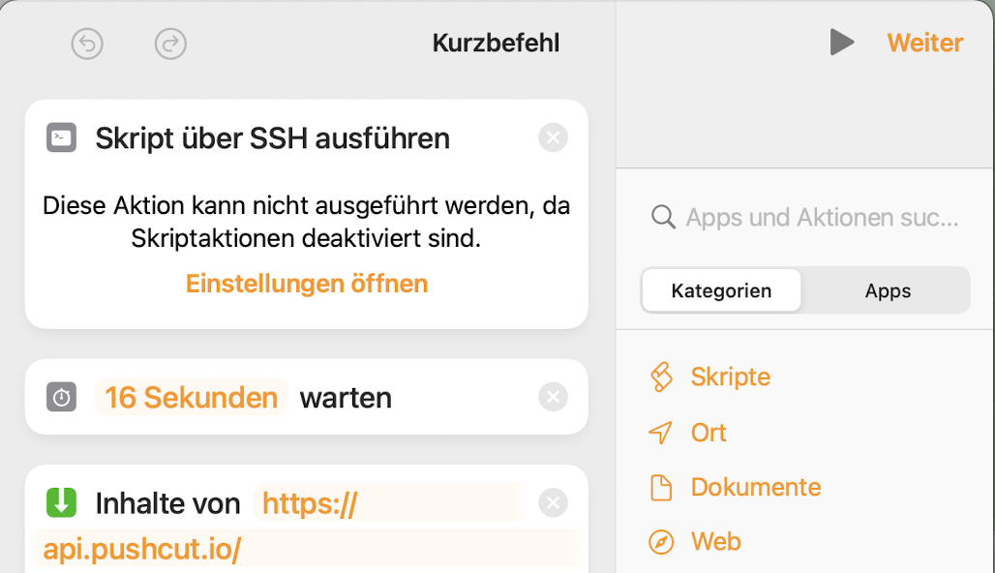Switch to the Apps tab
This screenshot has width=995, height=573.
pyautogui.click(x=888, y=290)
